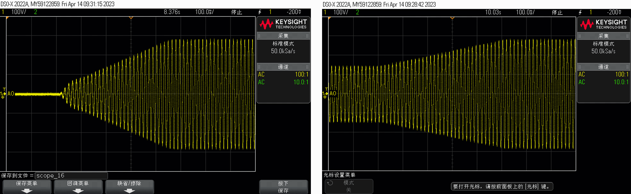The height and width of the screenshot is (194, 631).
Task: Click the Keysight logo in right scope
Action: (603, 24)
